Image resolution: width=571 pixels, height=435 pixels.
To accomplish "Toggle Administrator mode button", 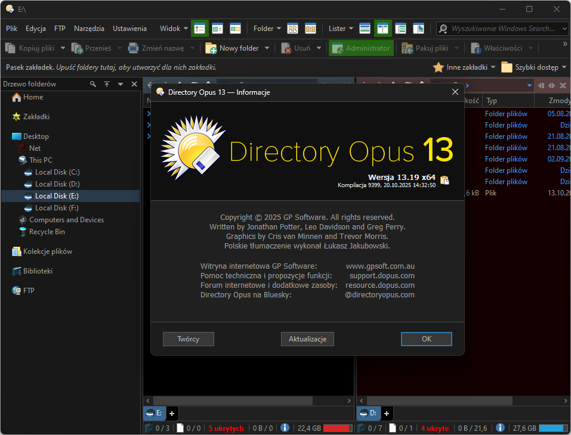I will (361, 48).
